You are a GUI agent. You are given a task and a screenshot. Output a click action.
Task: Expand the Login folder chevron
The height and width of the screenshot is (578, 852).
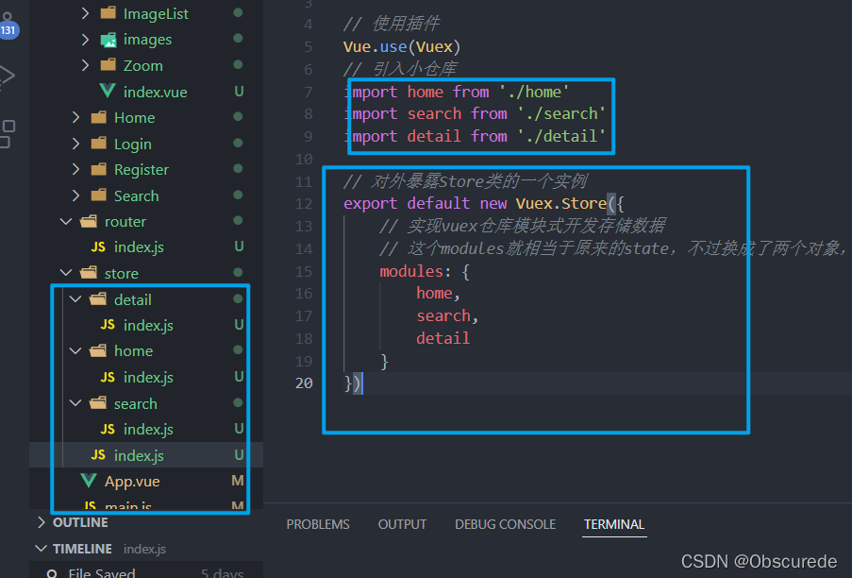click(x=75, y=144)
